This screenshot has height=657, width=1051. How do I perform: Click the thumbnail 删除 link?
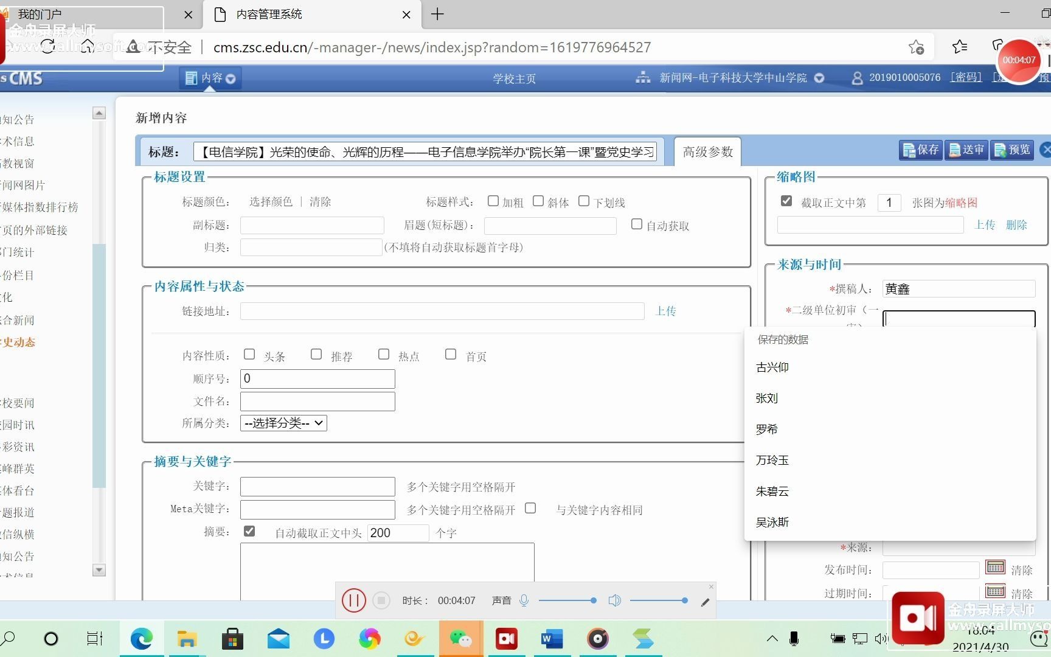click(1016, 224)
